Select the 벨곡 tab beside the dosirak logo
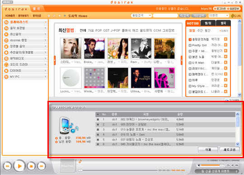This screenshot has height=175, width=244. tap(36, 9)
